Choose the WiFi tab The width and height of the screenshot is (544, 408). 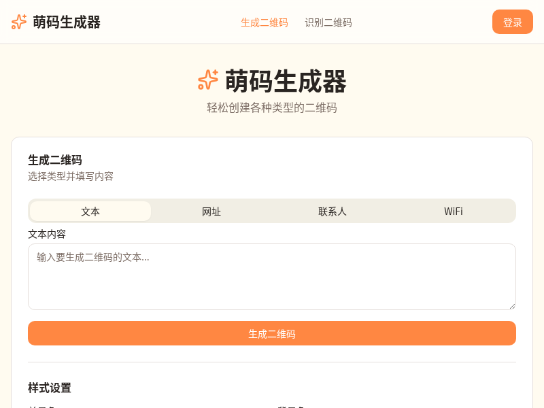pyautogui.click(x=454, y=211)
